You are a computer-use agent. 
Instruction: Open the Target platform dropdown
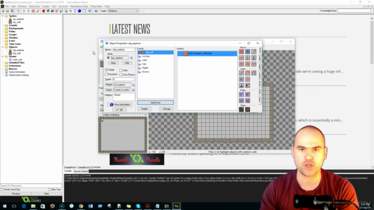click(123, 11)
